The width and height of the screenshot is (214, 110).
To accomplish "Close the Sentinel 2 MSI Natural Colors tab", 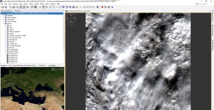I will (x=91, y=11).
